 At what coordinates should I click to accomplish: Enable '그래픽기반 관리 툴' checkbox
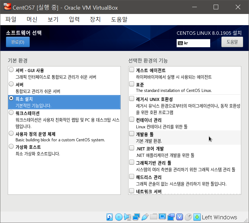(132, 162)
